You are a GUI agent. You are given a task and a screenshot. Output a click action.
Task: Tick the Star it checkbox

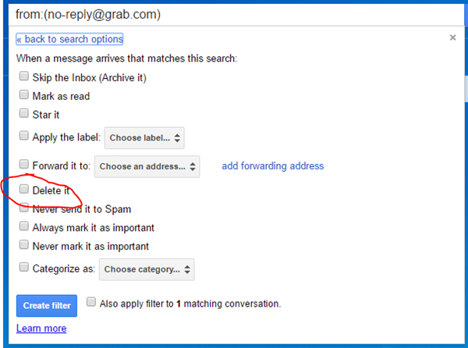tap(23, 114)
